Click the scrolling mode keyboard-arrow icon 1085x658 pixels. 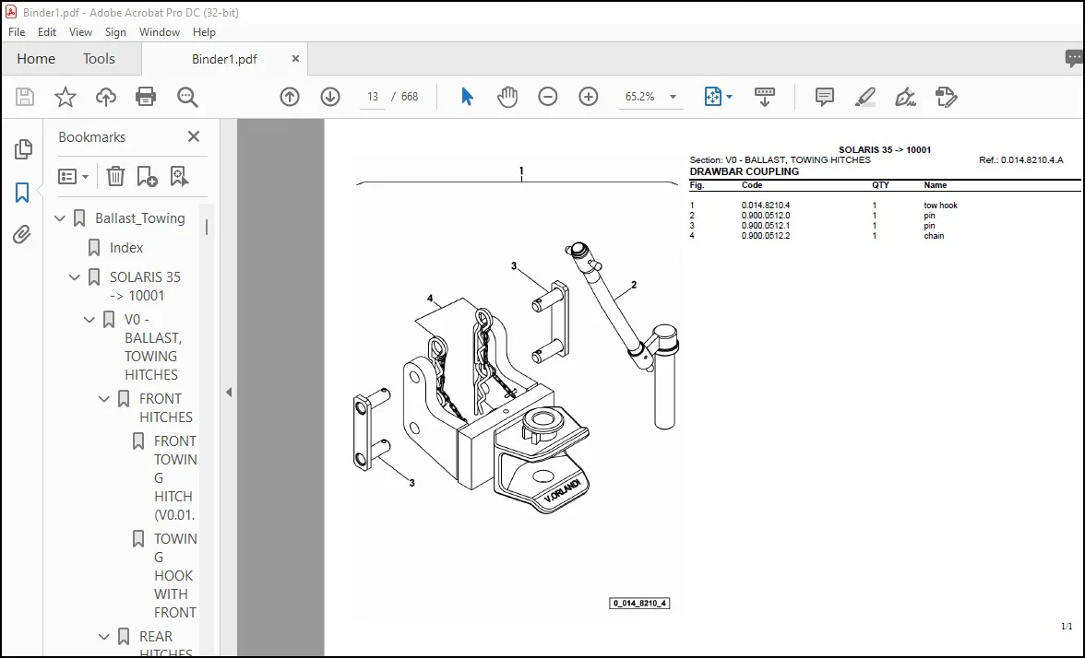(x=765, y=97)
